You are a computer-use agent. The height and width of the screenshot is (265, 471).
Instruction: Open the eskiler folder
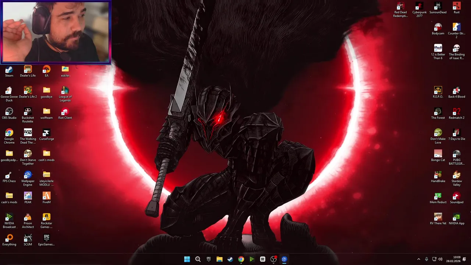[65, 71]
